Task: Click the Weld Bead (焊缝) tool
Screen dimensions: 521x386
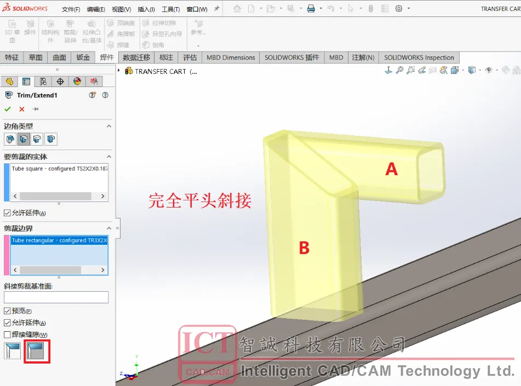Action: click(x=119, y=45)
